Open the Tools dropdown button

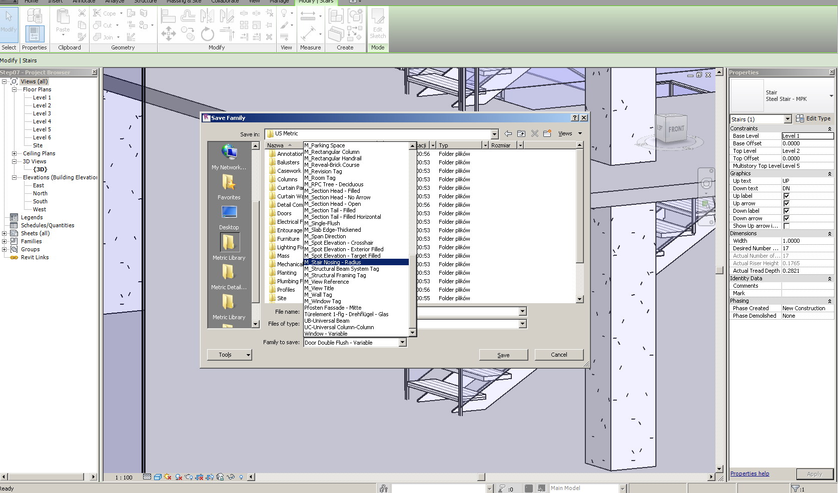coord(229,355)
